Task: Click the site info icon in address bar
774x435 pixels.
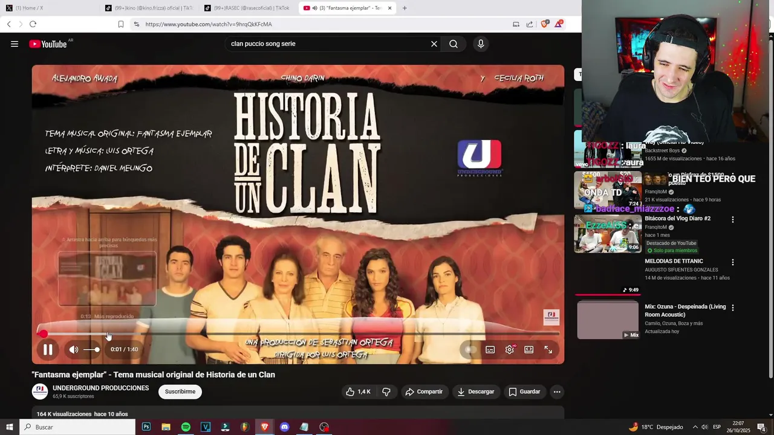Action: 136,24
